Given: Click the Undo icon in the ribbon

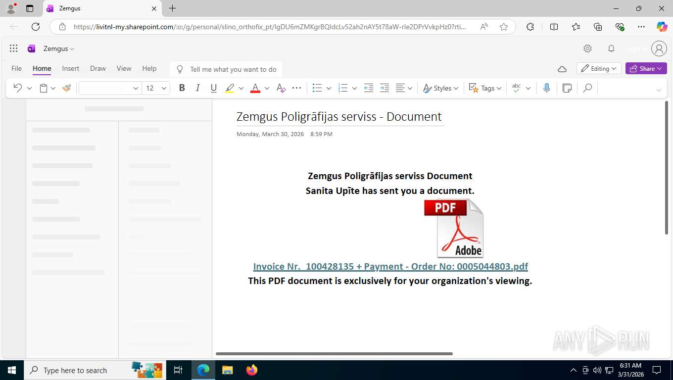Looking at the screenshot, I should click(17, 88).
